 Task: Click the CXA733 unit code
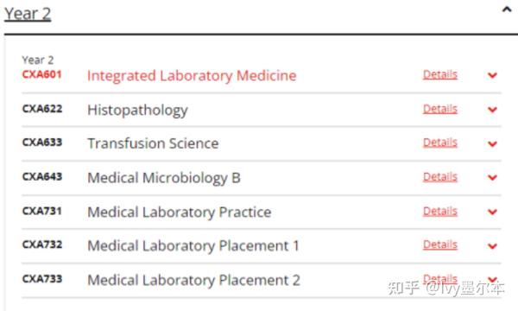[42, 279]
